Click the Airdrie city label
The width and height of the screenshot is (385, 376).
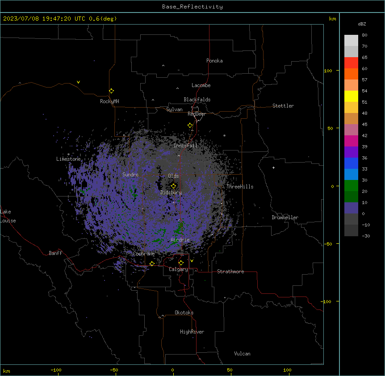click(180, 240)
